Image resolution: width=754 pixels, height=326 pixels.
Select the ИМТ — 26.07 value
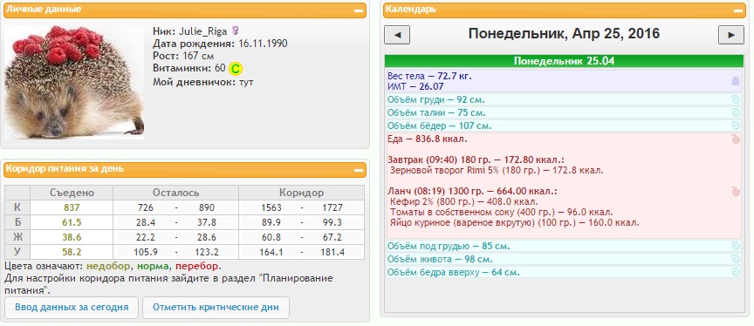[415, 87]
